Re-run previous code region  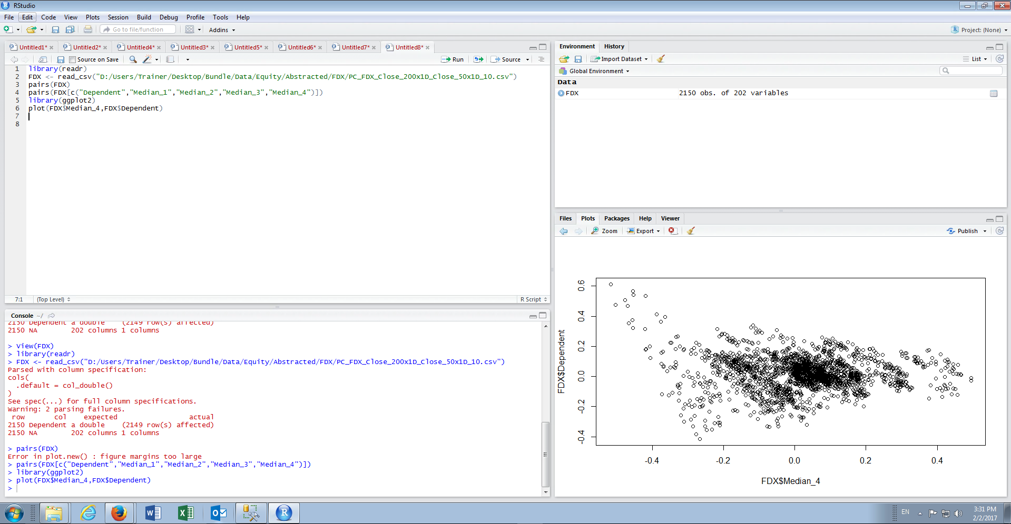click(x=478, y=59)
